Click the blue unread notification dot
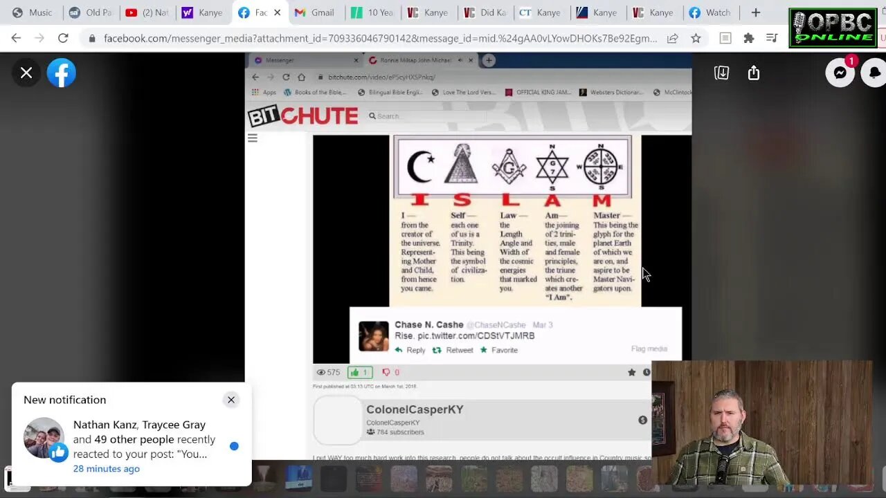This screenshot has height=498, width=886. [x=234, y=446]
